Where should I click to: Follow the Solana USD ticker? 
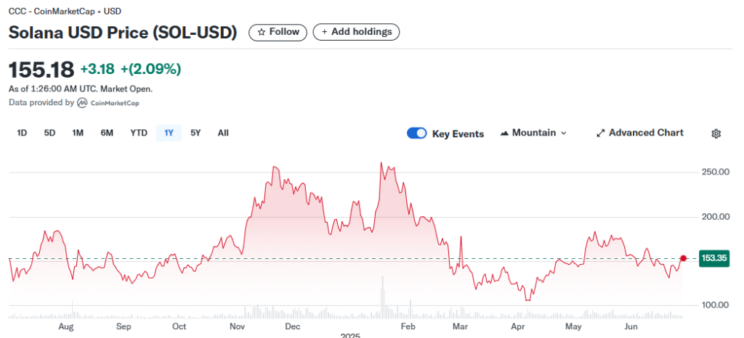(x=278, y=32)
